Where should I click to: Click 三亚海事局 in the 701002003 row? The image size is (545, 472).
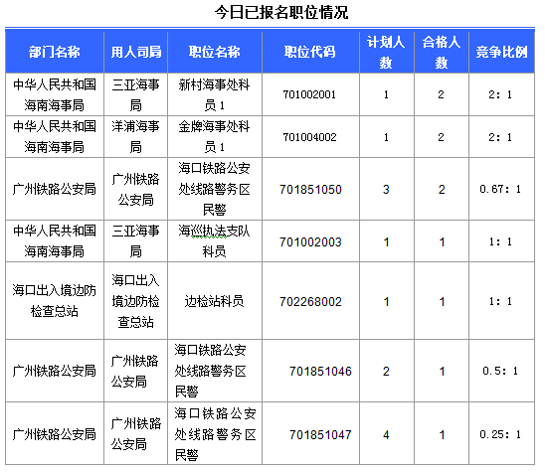pyautogui.click(x=136, y=241)
